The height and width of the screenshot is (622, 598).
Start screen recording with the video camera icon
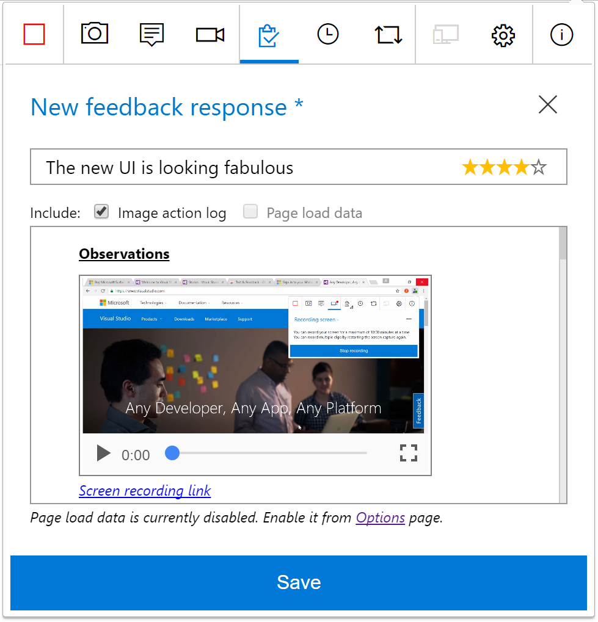coord(210,35)
